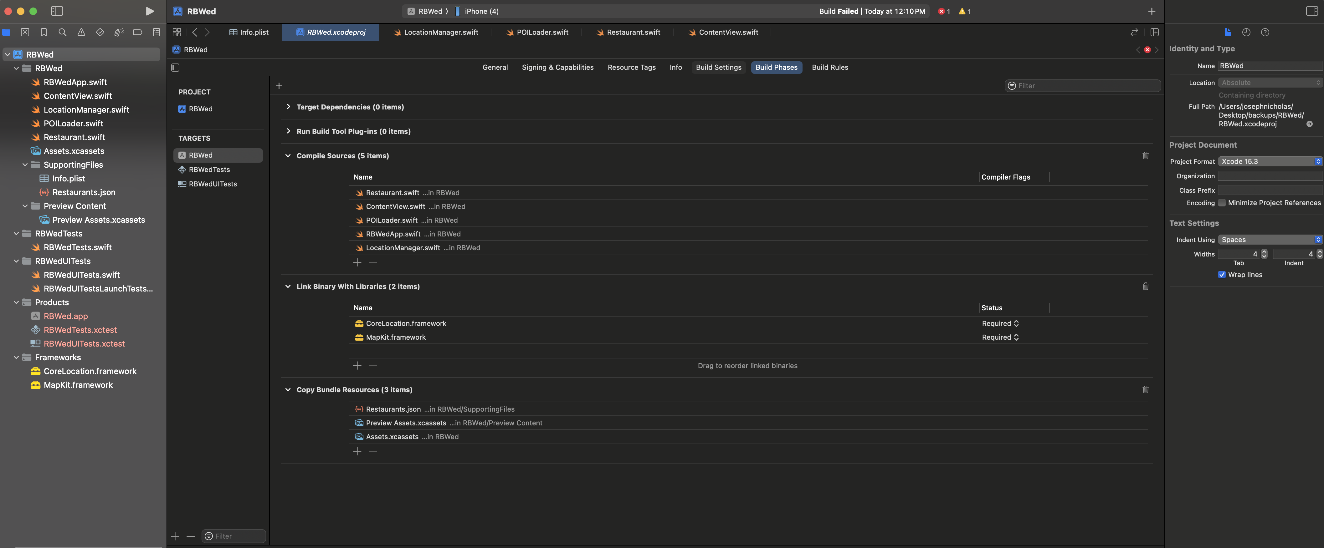Open the test navigator diamond icon
This screenshot has width=1324, height=548.
[100, 32]
